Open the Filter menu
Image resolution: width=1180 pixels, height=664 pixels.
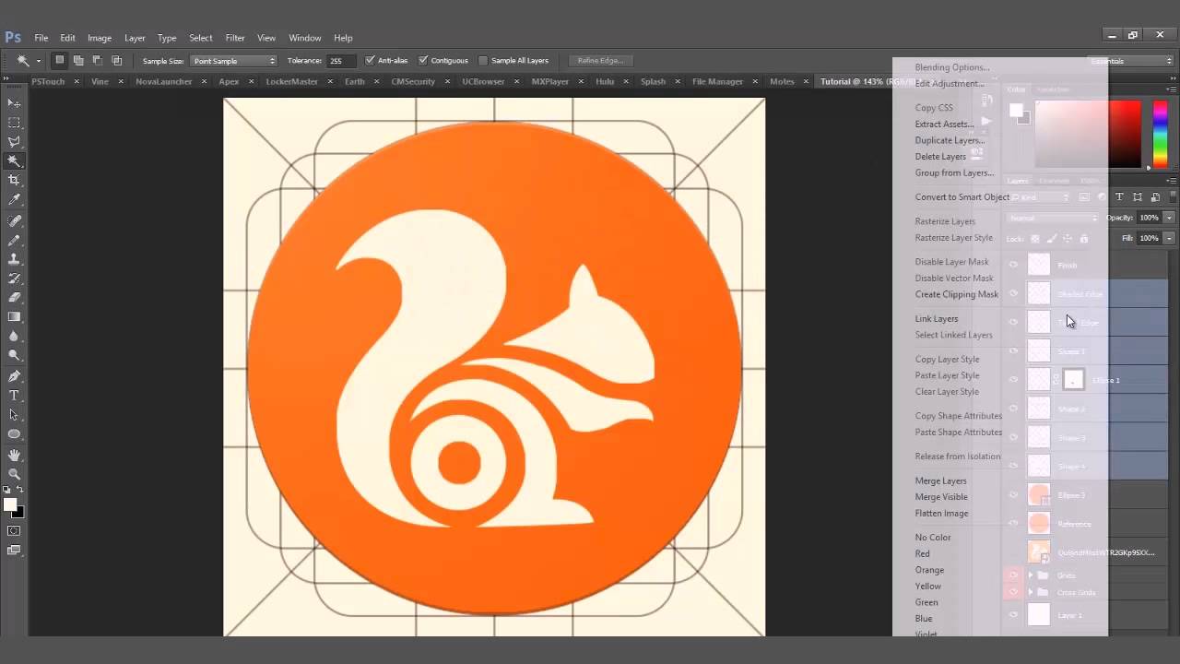tap(234, 38)
